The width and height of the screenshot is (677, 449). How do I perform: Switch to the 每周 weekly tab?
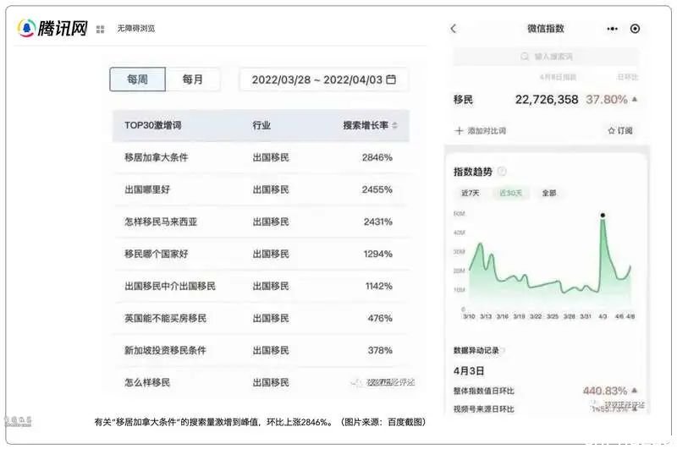[137, 79]
